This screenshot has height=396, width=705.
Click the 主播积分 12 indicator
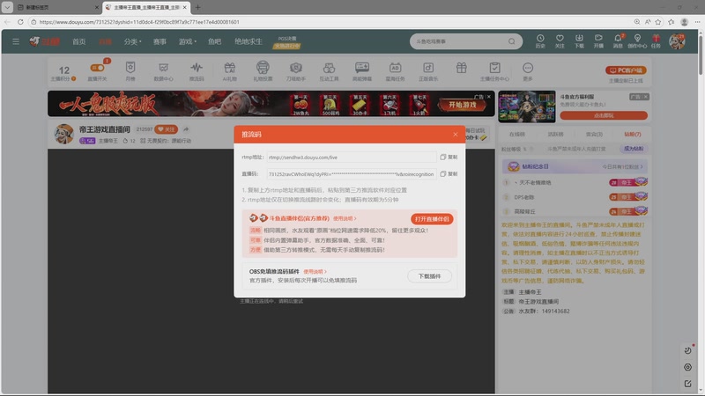coord(63,73)
